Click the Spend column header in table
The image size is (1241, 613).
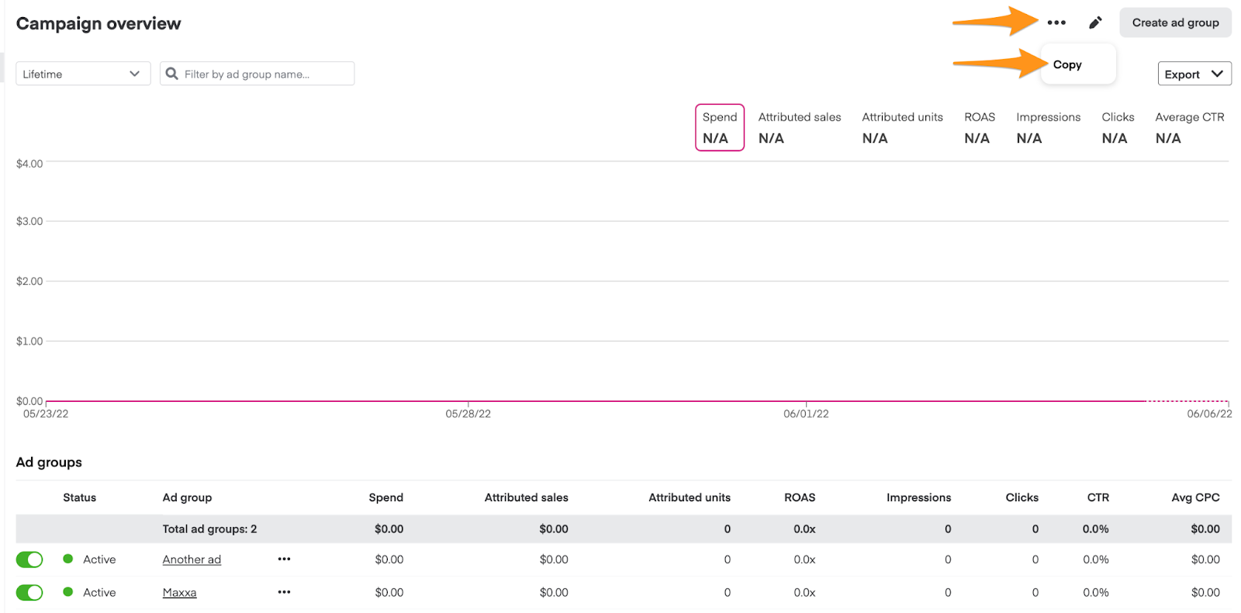coord(385,497)
